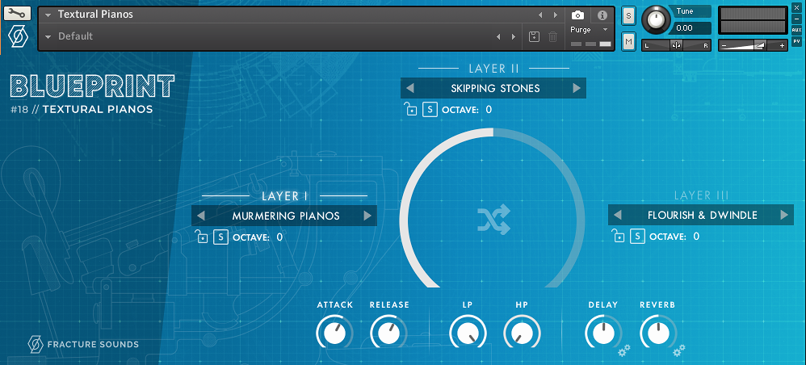Adjust the Reverb amount knob

pos(657,334)
